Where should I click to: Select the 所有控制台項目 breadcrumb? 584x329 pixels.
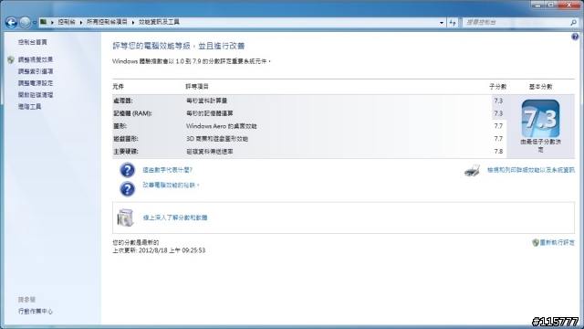[107, 22]
